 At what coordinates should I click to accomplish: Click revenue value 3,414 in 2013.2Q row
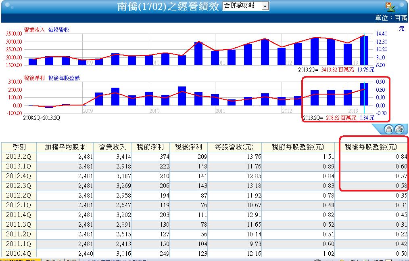tap(124, 157)
